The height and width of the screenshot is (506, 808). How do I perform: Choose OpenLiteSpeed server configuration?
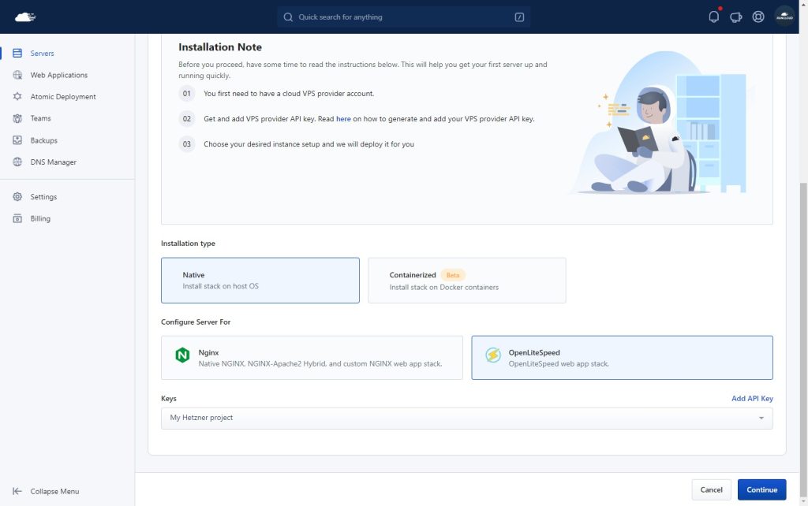[x=622, y=358]
